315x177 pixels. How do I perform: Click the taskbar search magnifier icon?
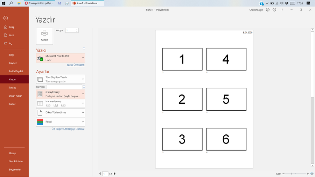point(11,3)
